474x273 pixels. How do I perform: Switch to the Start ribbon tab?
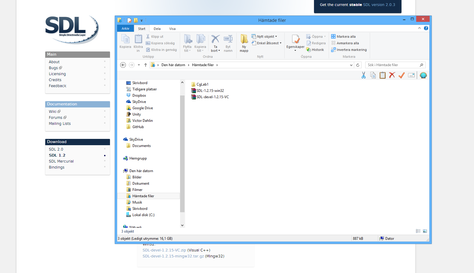point(142,29)
